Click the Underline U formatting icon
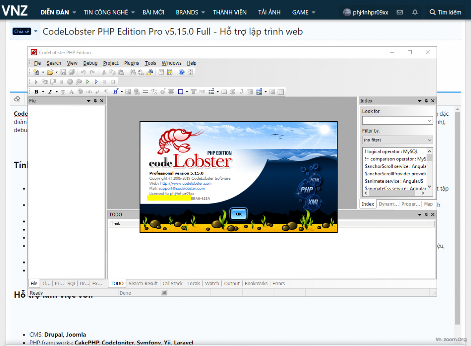The height and width of the screenshot is (346, 471). tap(63, 92)
